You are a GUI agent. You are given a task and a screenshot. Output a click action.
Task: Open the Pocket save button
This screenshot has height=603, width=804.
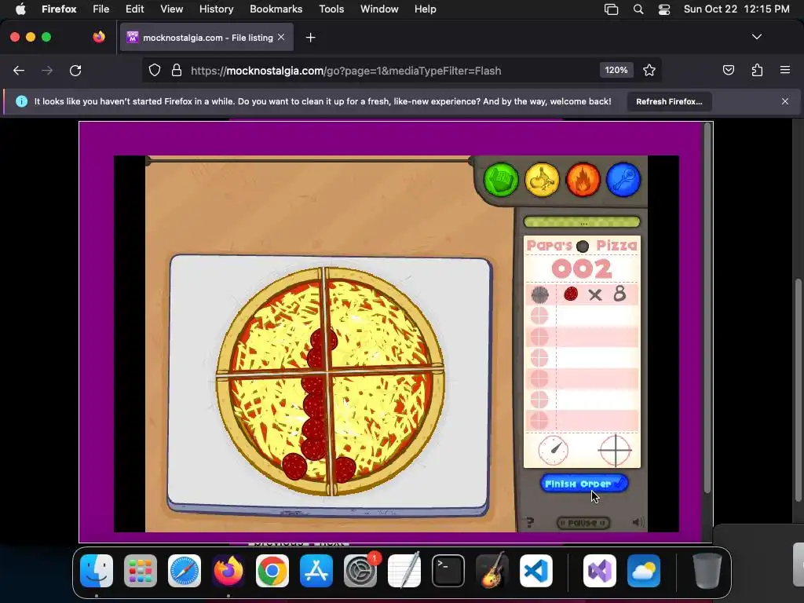pyautogui.click(x=729, y=70)
